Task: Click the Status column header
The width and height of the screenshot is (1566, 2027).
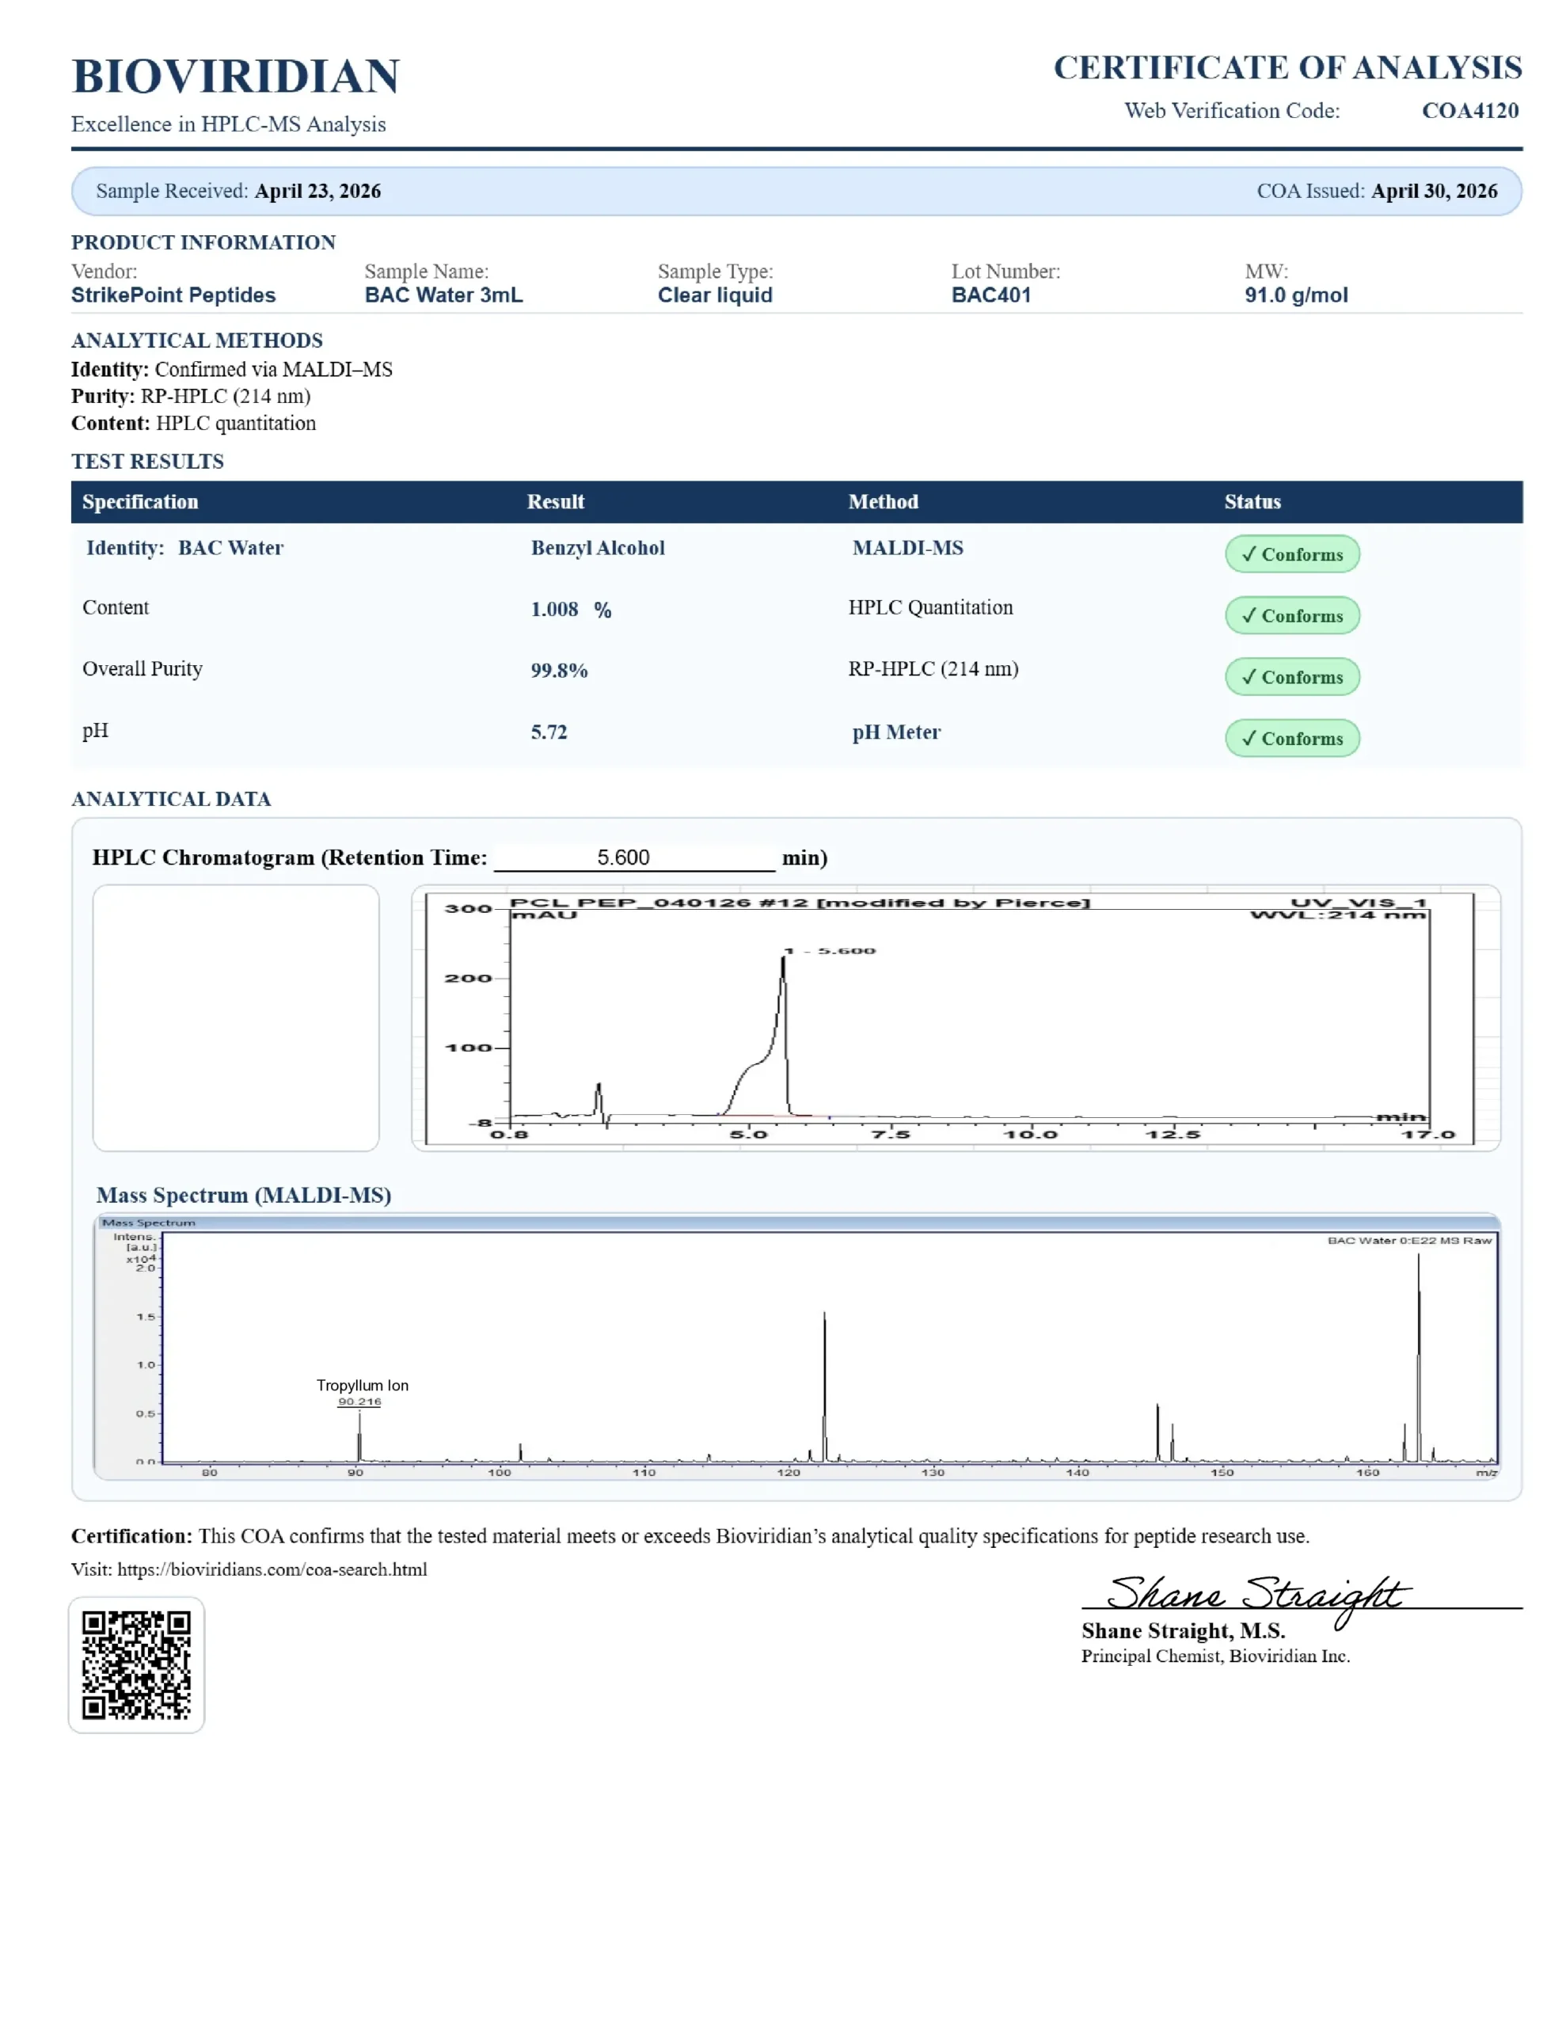Action: [1252, 502]
